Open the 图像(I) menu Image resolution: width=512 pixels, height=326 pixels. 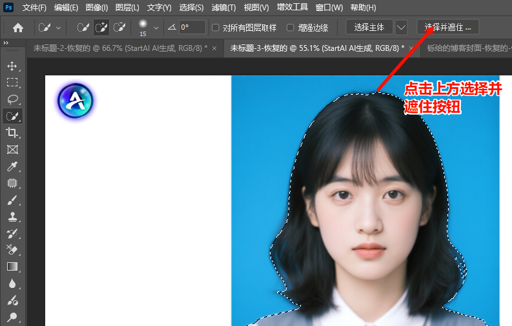click(97, 8)
